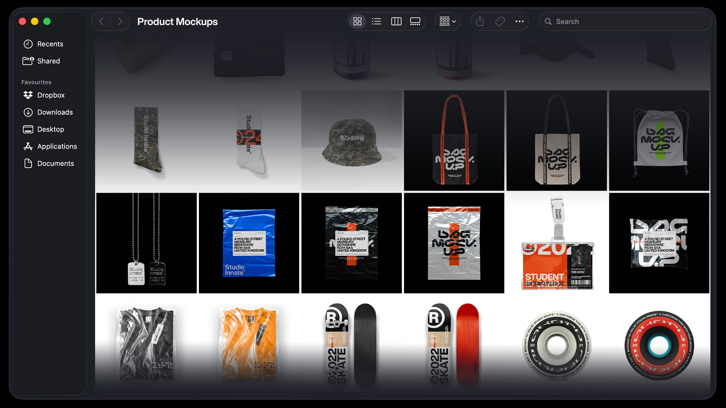
Task: Click the Share icon
Action: pos(480,21)
